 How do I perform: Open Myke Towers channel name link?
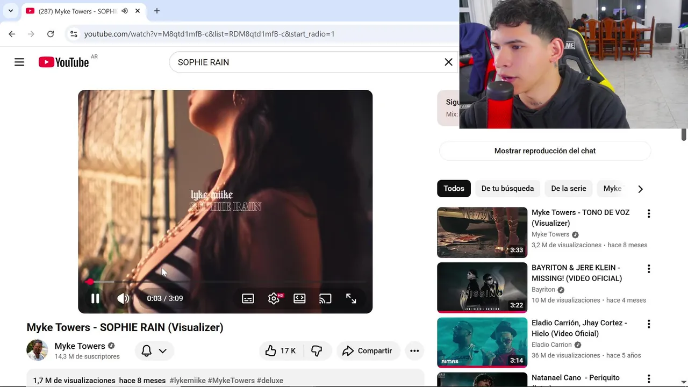pyautogui.click(x=80, y=346)
